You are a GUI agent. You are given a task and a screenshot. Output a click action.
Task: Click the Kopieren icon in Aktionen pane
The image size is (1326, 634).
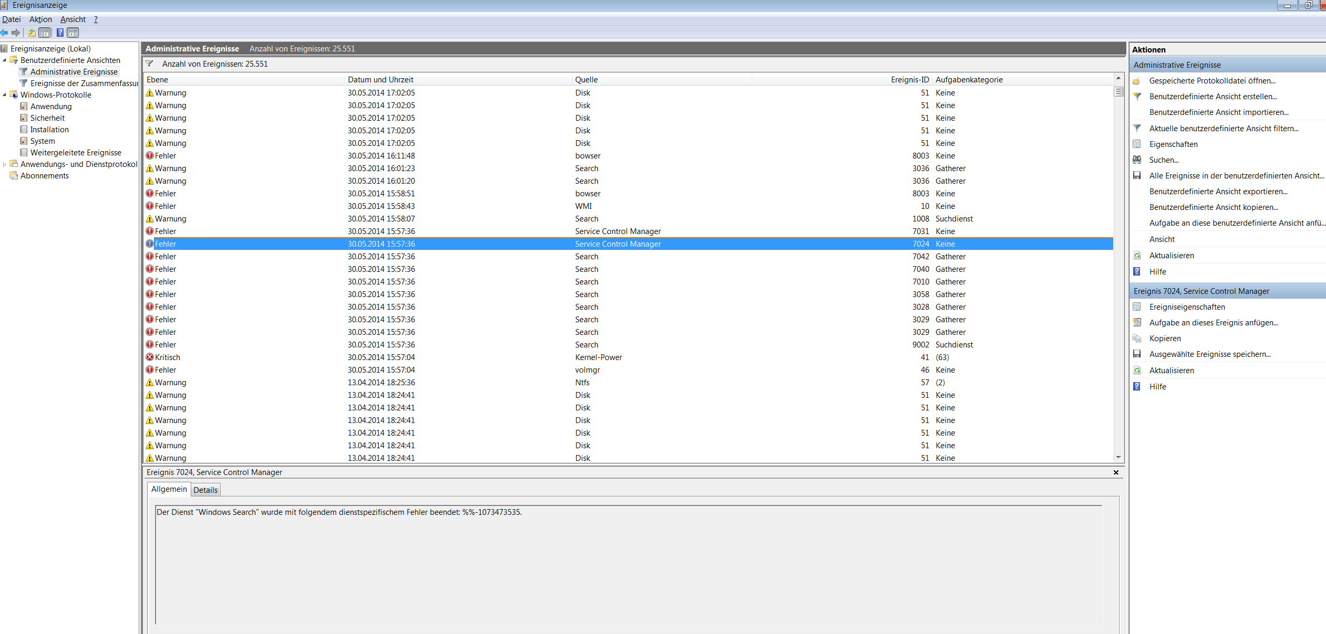pos(1137,339)
